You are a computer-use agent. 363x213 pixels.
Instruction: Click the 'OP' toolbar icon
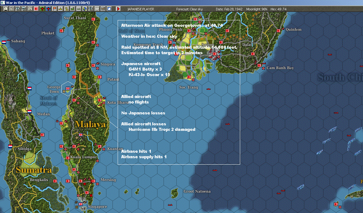click(97, 9)
